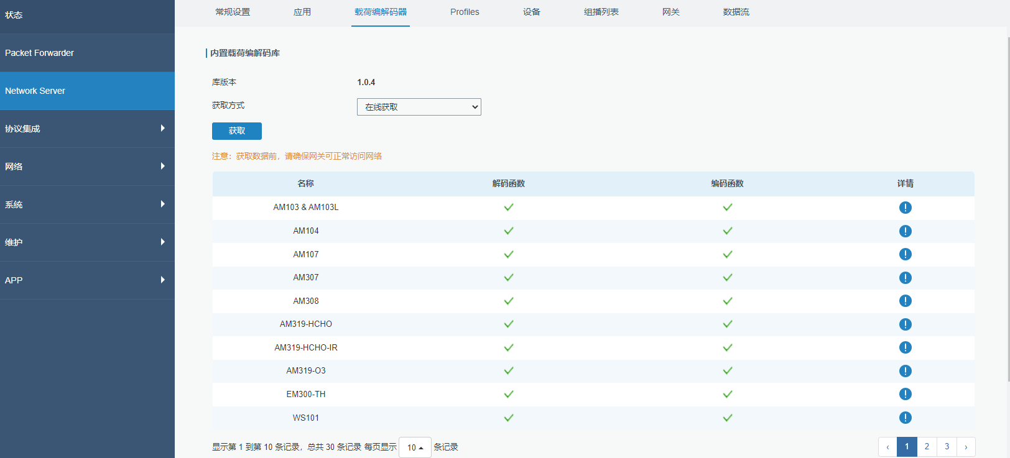Open the 获取方式 dropdown showing 在线获取
Screen dimensions: 1010x458
tap(419, 107)
